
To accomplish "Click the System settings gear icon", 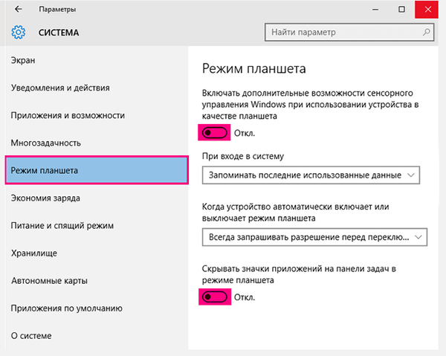I will point(18,33).
